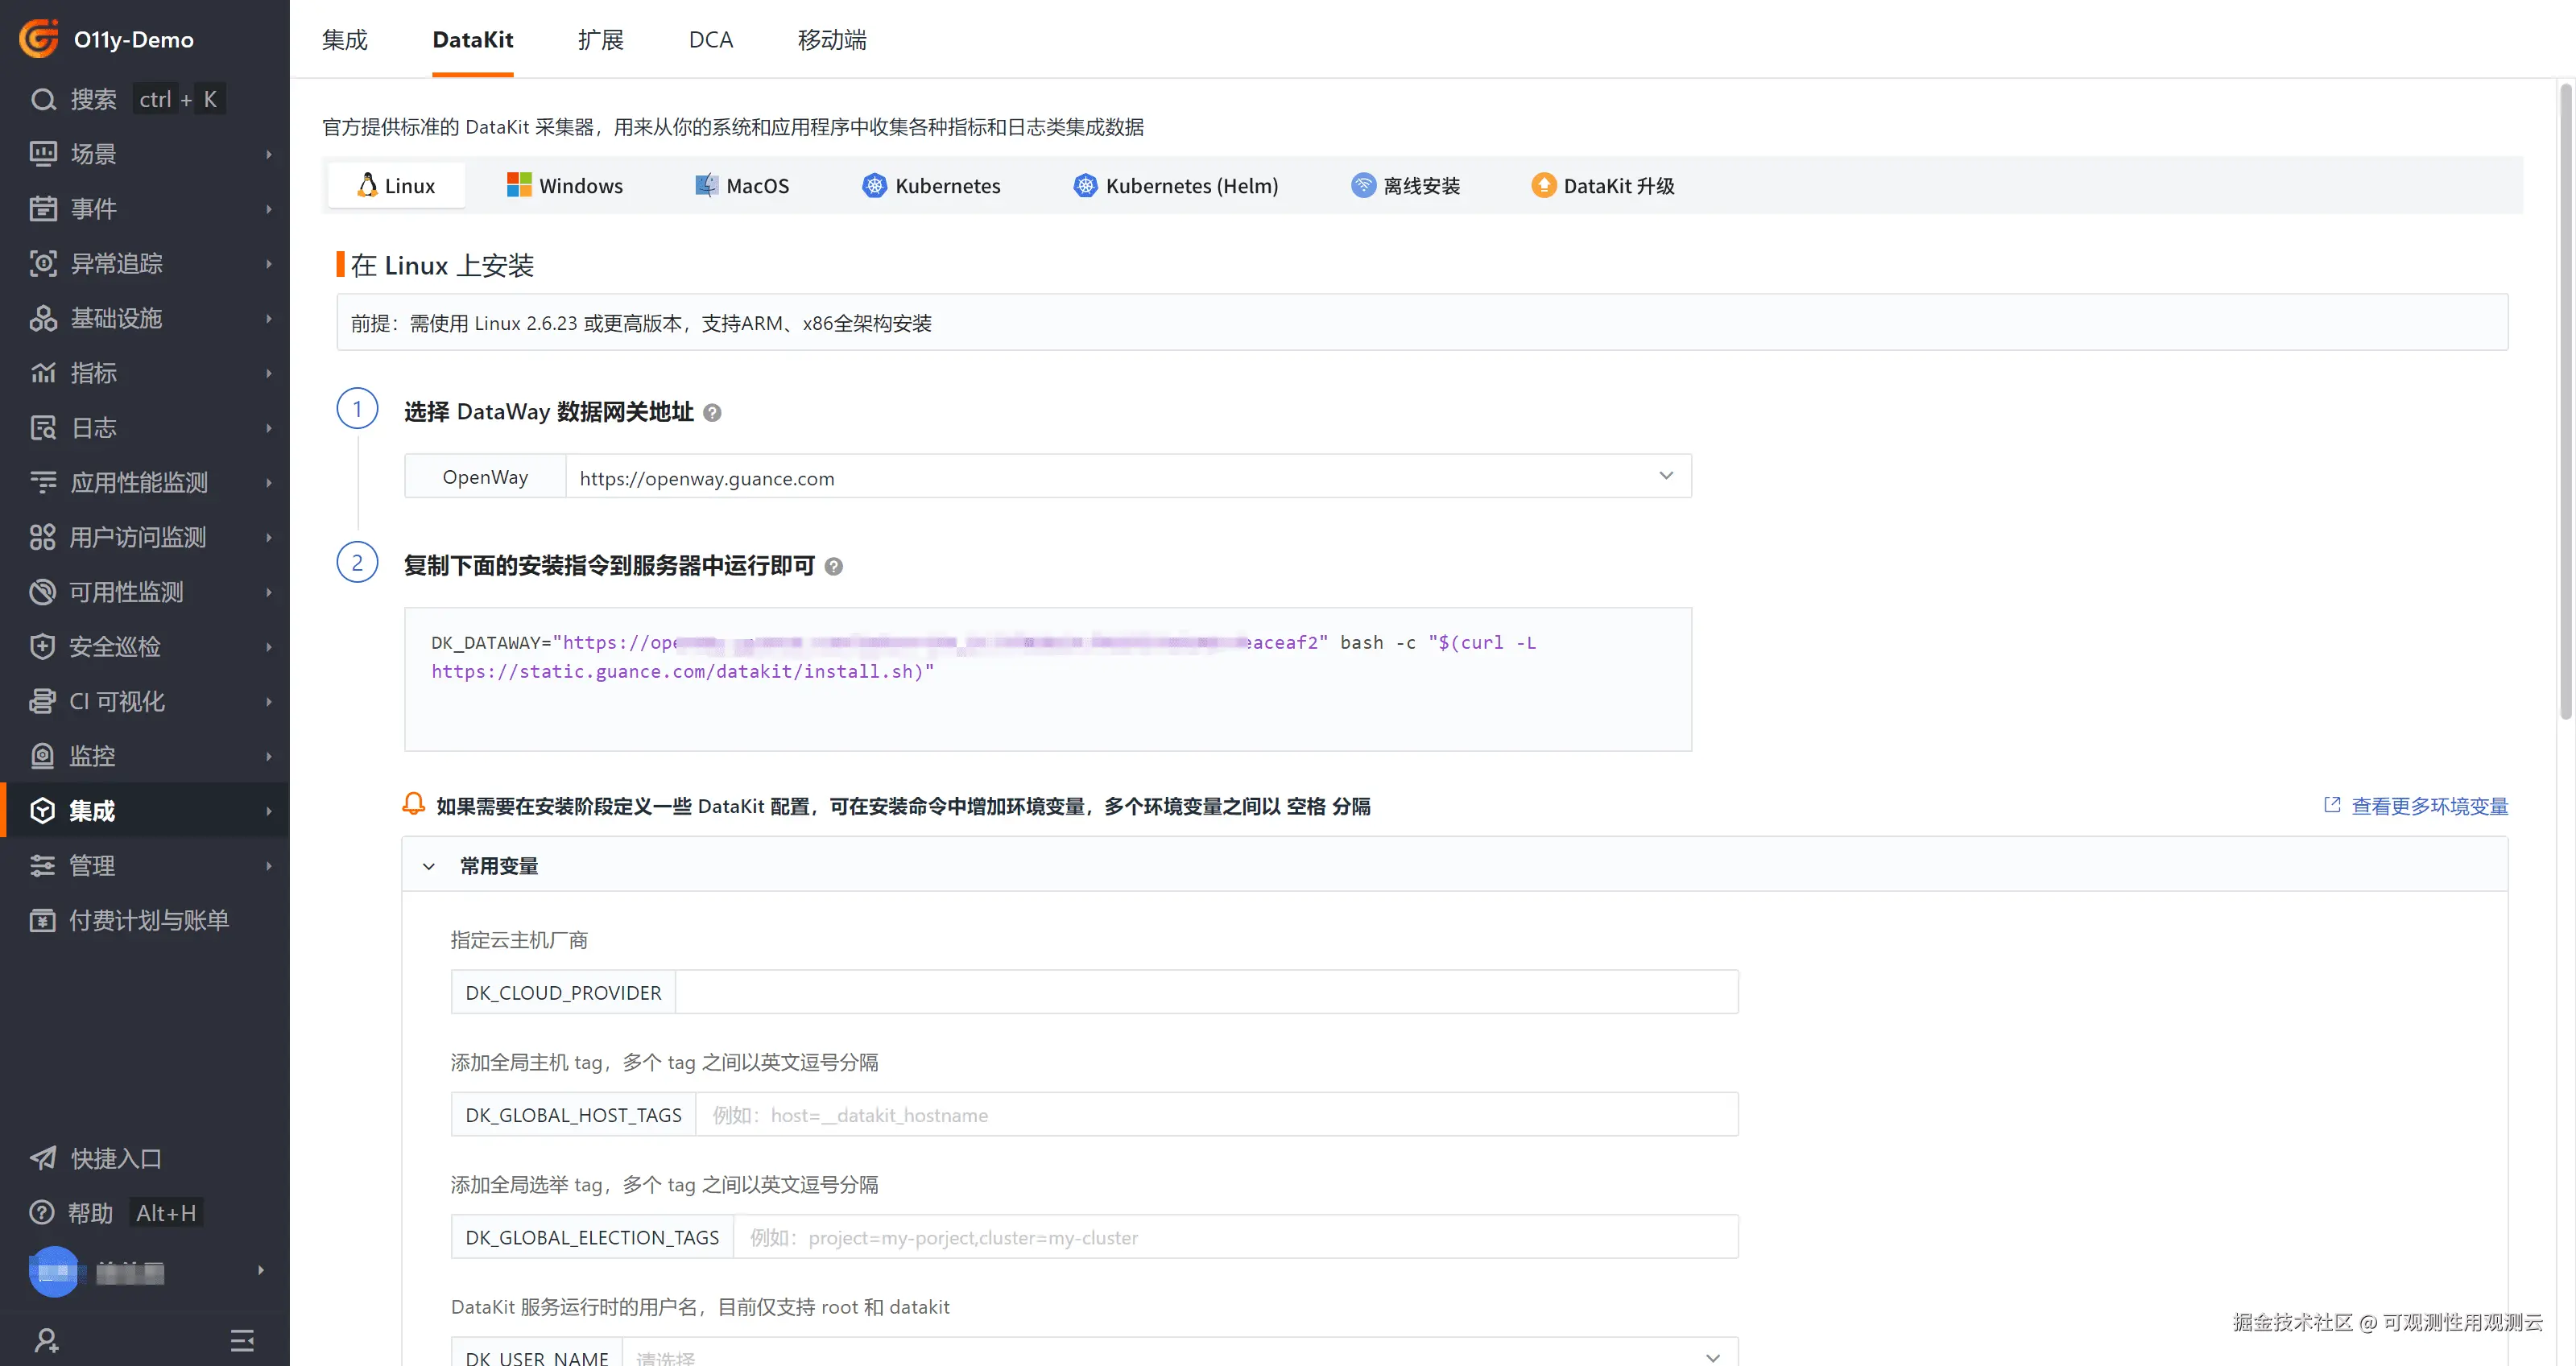
Task: Expand the 管理 submenu arrow
Action: 269,865
